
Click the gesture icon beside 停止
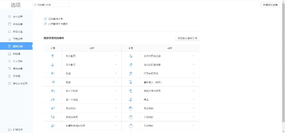coord(131,99)
